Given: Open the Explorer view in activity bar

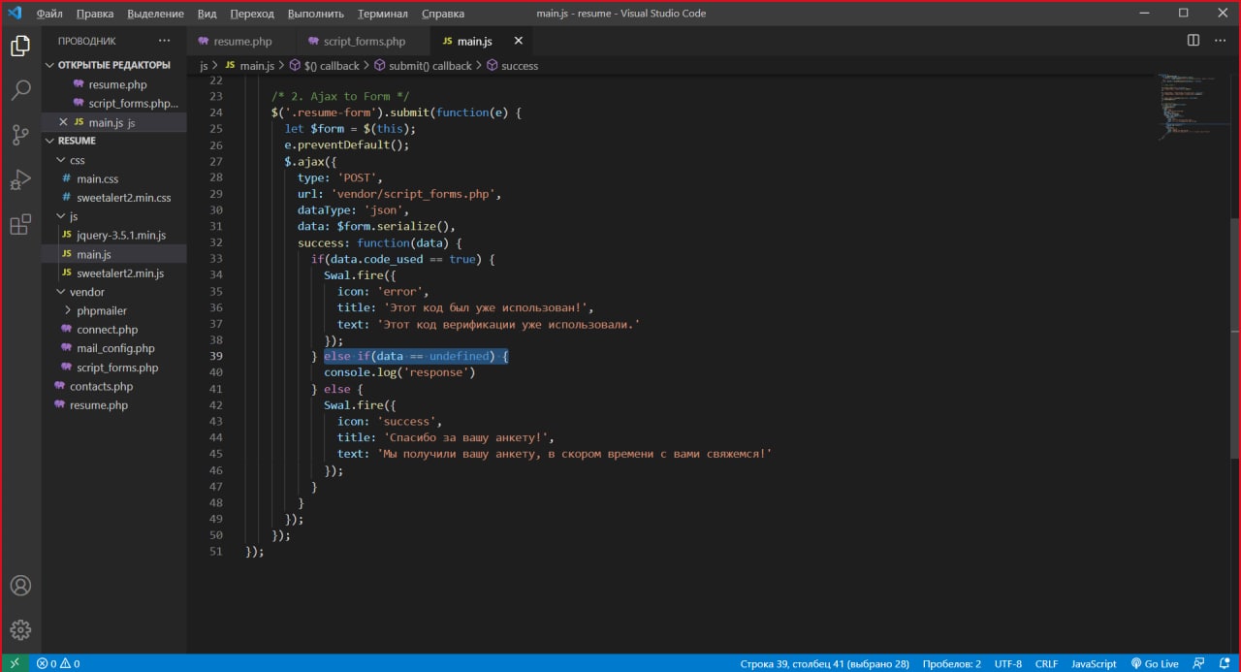Looking at the screenshot, I should (20, 46).
